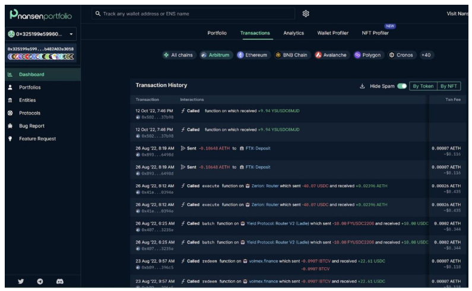
Task: Open first transaction hash 0x407...3235e
Action: [157, 230]
